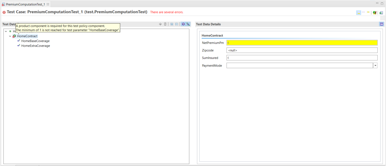This screenshot has height=166, width=386.
Task: Click the delete trash icon in Test Data toolbar
Action: point(165,24)
